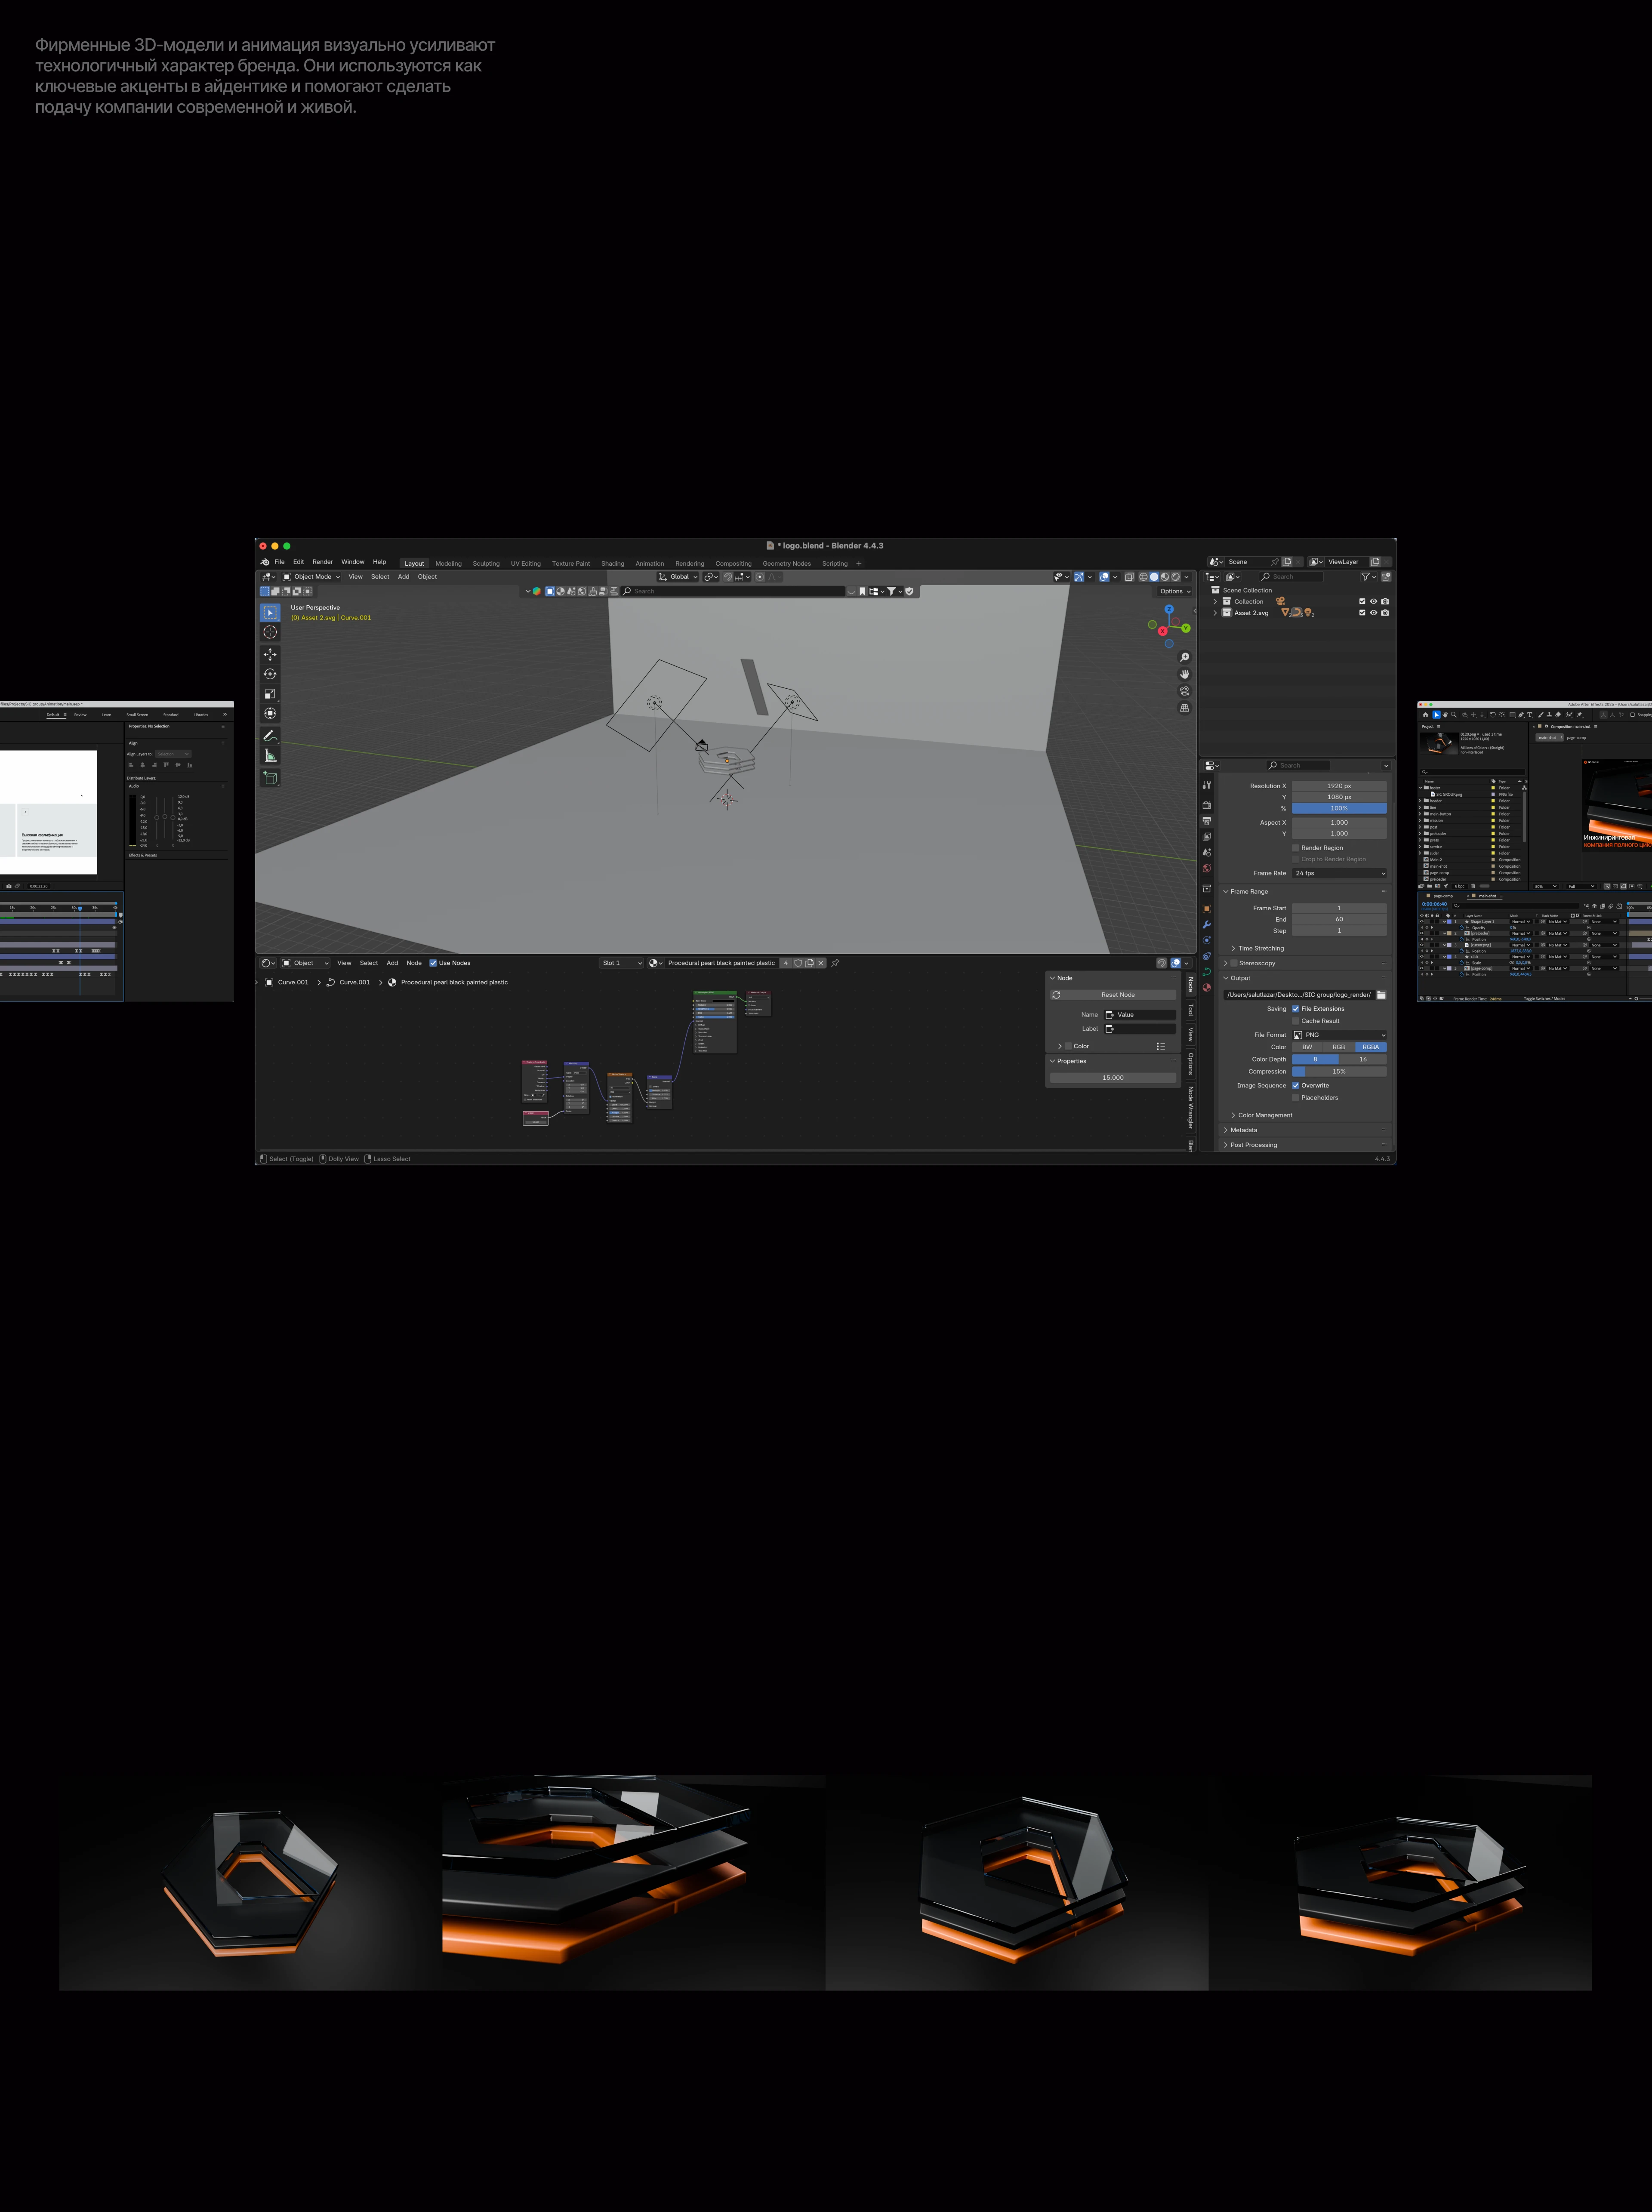Open the Modifiers wrench properties tab
This screenshot has width=1652, height=2212.
1207,924
